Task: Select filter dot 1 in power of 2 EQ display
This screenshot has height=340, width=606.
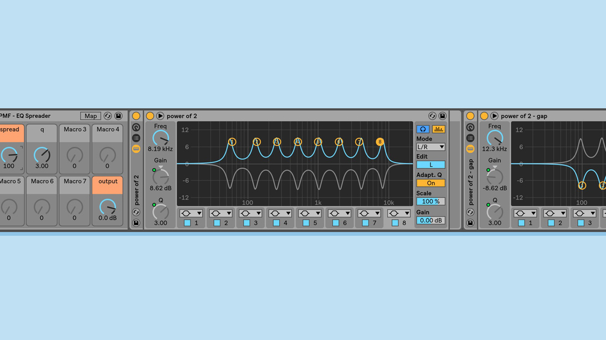Action: pos(232,142)
